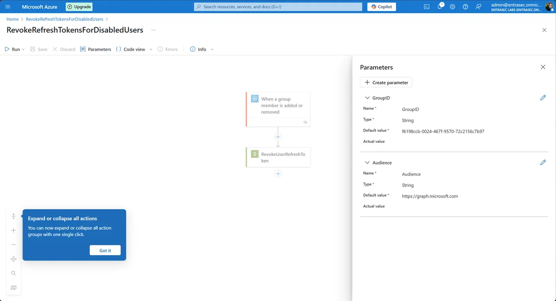Switch to Code view
The image size is (556, 301).
[131, 49]
